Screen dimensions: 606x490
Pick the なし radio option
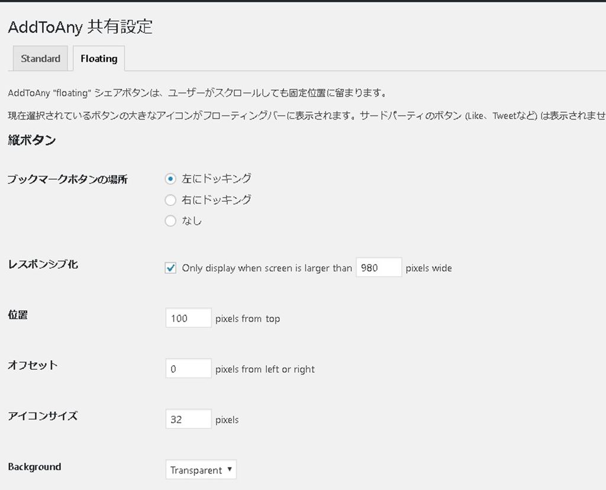coord(171,221)
